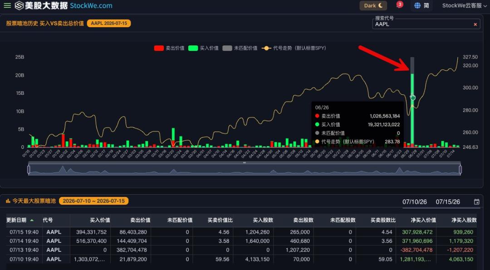490x270 pixels.
Task: Click the sort arrow on 更新日期 column
Action: (32, 221)
